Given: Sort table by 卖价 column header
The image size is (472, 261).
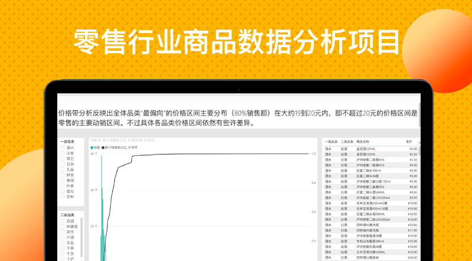Looking at the screenshot, I should [409, 142].
